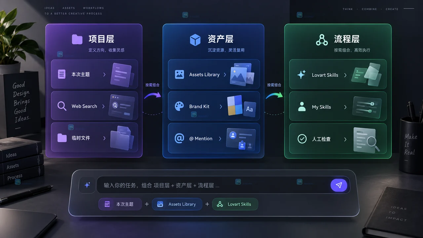Click the document thumbnail in 本次主题 card

(122, 75)
